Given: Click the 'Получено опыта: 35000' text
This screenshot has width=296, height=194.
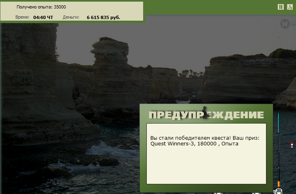Looking at the screenshot, I should [x=41, y=7].
